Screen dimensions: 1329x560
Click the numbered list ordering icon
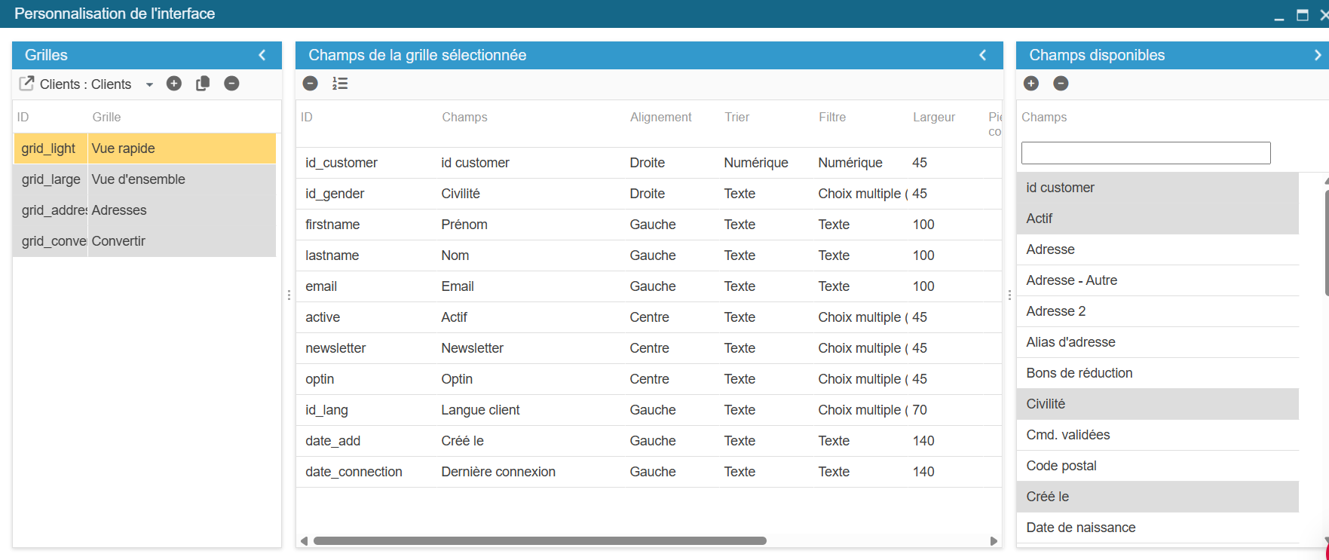point(340,84)
